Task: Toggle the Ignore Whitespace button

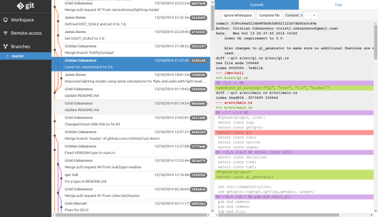Action: click(x=237, y=15)
